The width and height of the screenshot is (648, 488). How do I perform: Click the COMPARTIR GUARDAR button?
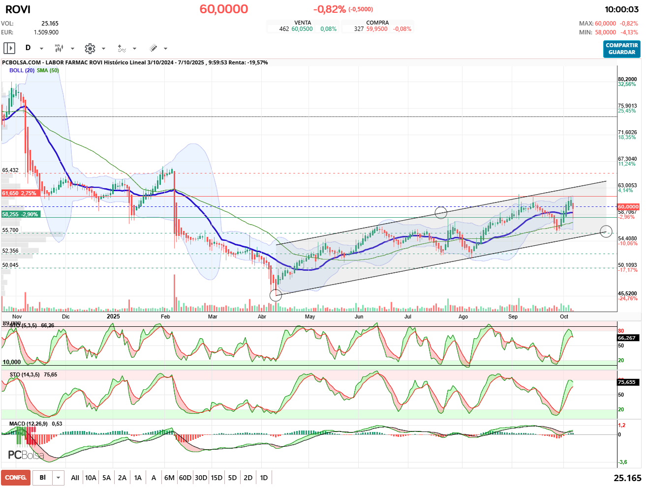tap(622, 49)
